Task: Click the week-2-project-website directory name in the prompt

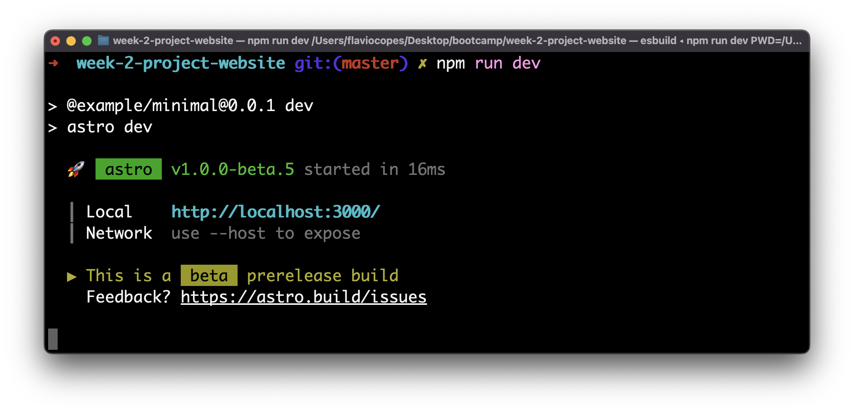Action: (x=181, y=63)
